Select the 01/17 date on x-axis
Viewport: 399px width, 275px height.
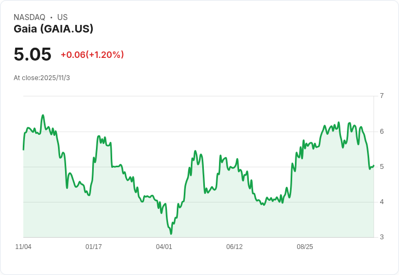click(94, 247)
